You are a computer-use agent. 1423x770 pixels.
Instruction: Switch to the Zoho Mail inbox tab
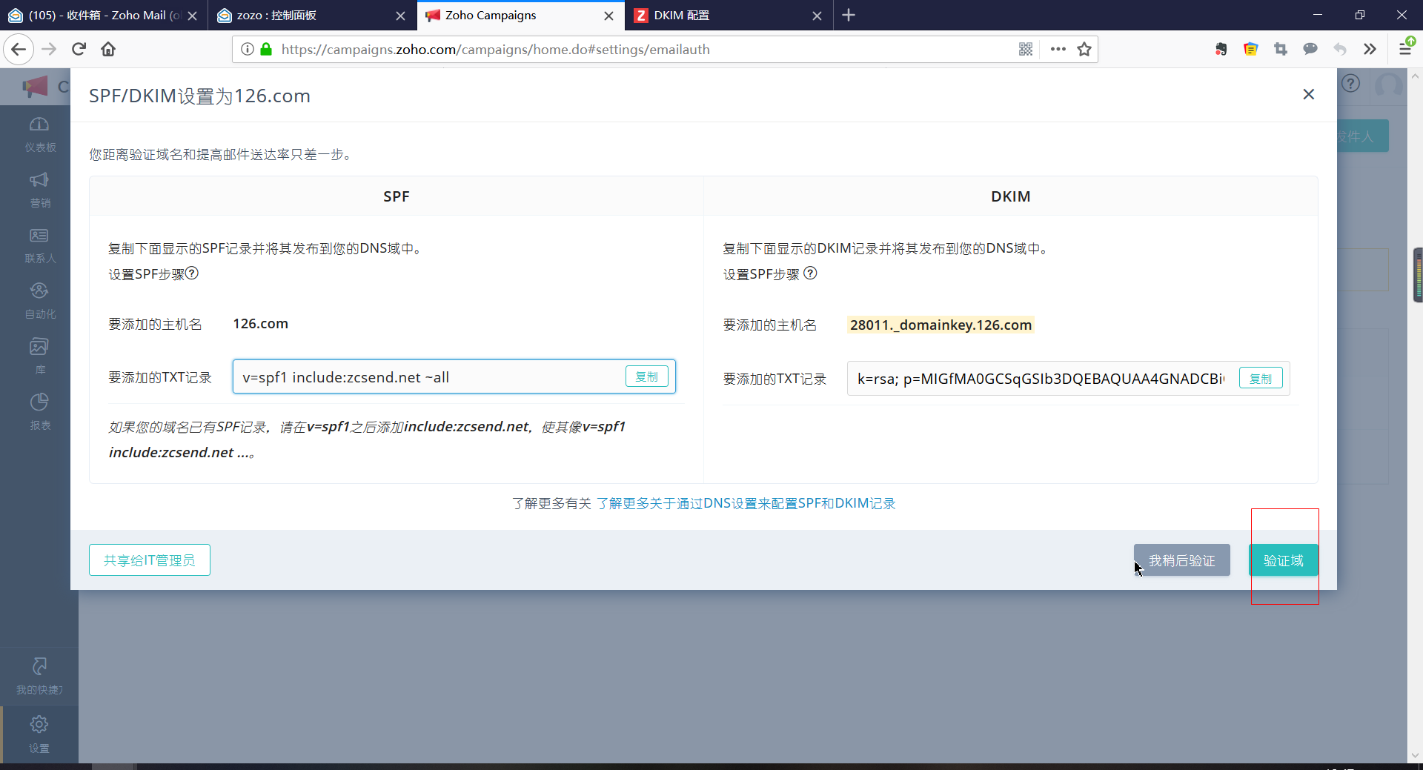coord(96,16)
